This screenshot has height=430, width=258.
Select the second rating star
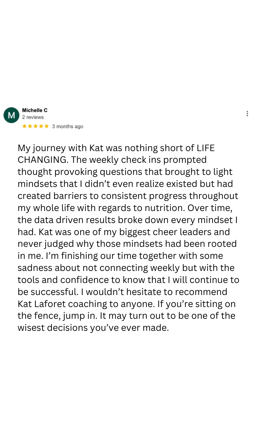pos(30,126)
